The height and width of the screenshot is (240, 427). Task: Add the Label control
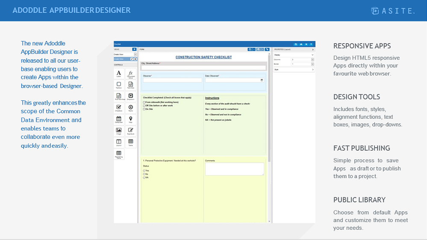point(119,73)
